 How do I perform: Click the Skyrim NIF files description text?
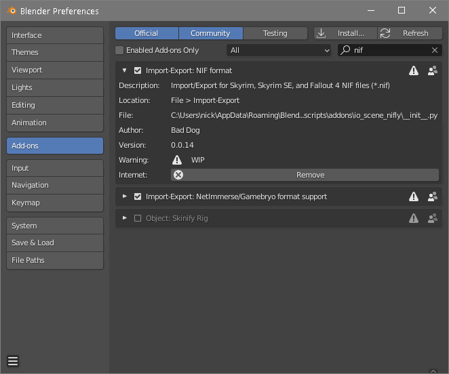[280, 85]
